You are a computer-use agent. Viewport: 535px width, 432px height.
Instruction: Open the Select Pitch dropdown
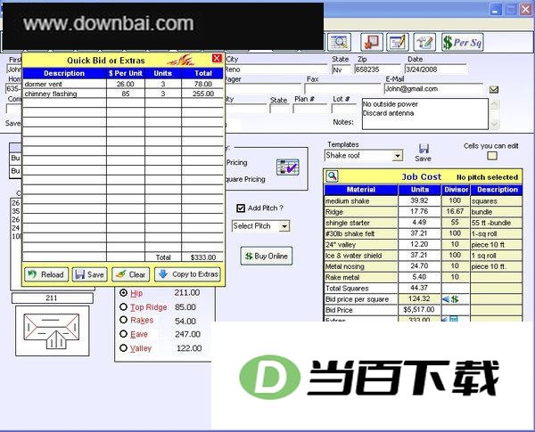284,226
